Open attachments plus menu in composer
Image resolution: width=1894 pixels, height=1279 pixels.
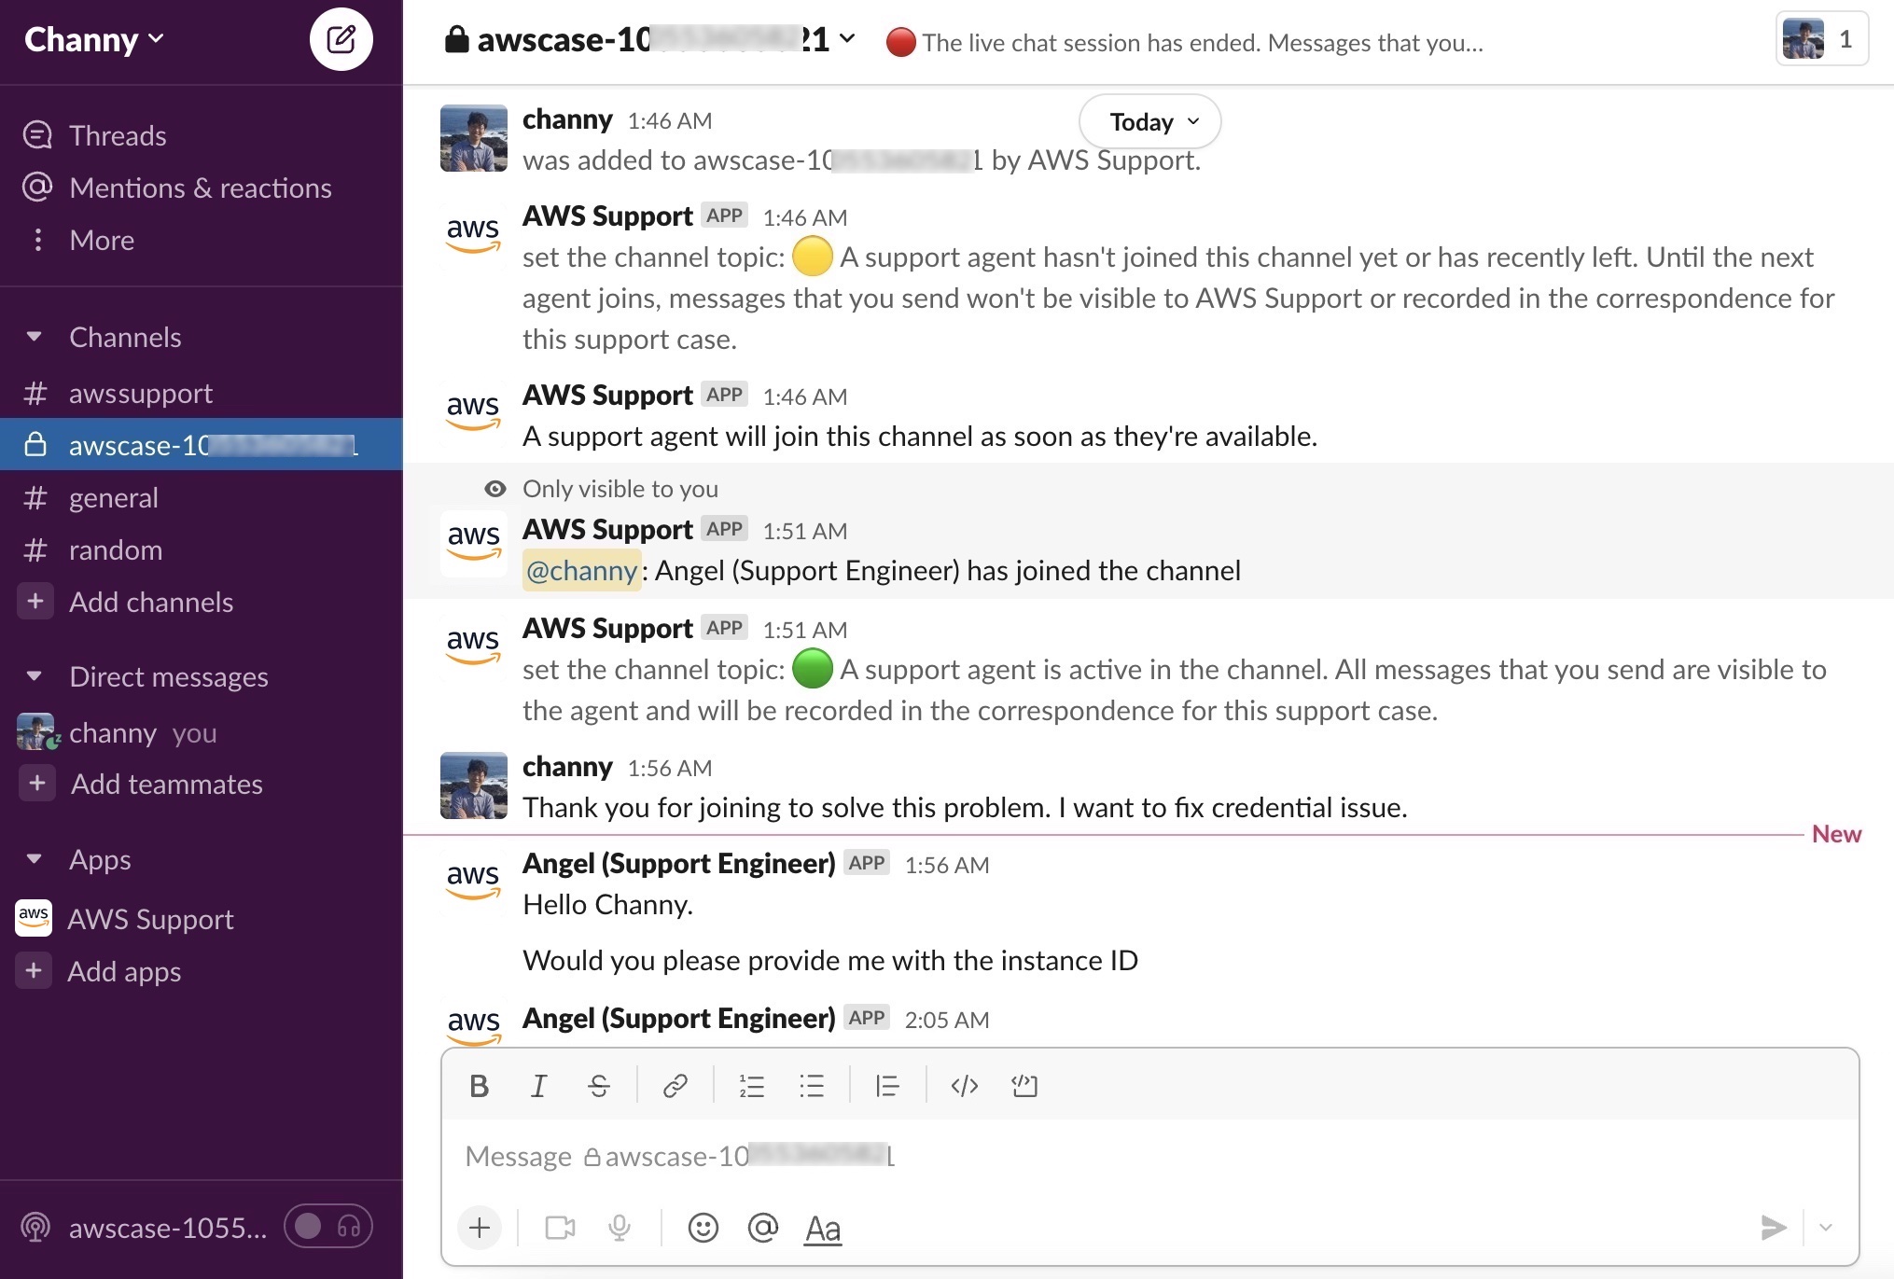coord(480,1228)
